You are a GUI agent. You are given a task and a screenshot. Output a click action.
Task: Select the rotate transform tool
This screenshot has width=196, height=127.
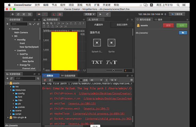[x=18, y=14]
